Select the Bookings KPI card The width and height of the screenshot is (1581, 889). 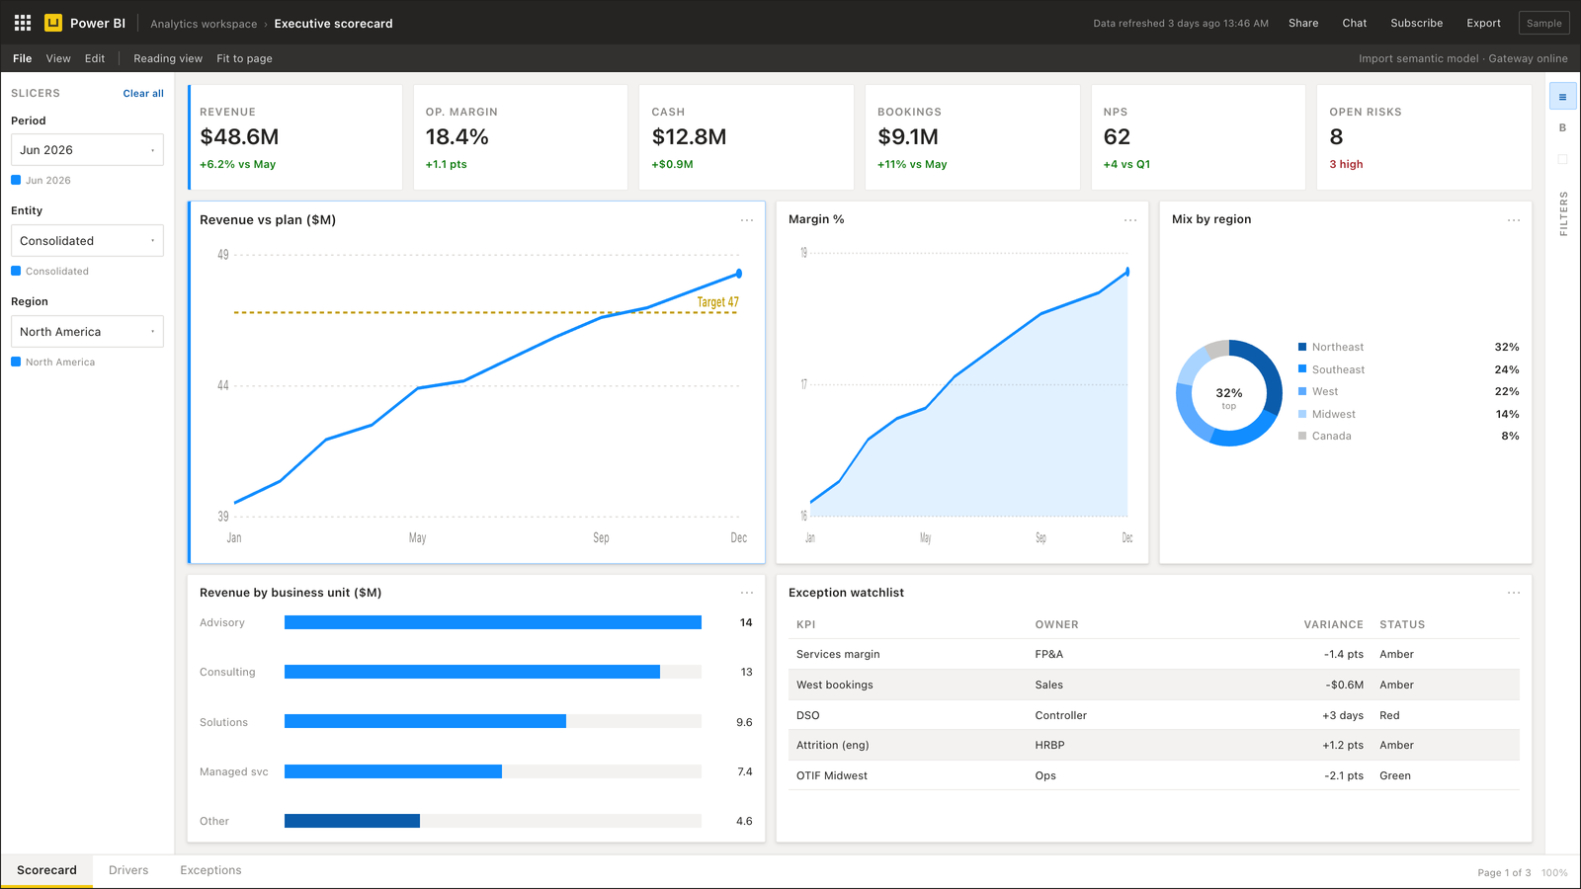click(x=972, y=137)
